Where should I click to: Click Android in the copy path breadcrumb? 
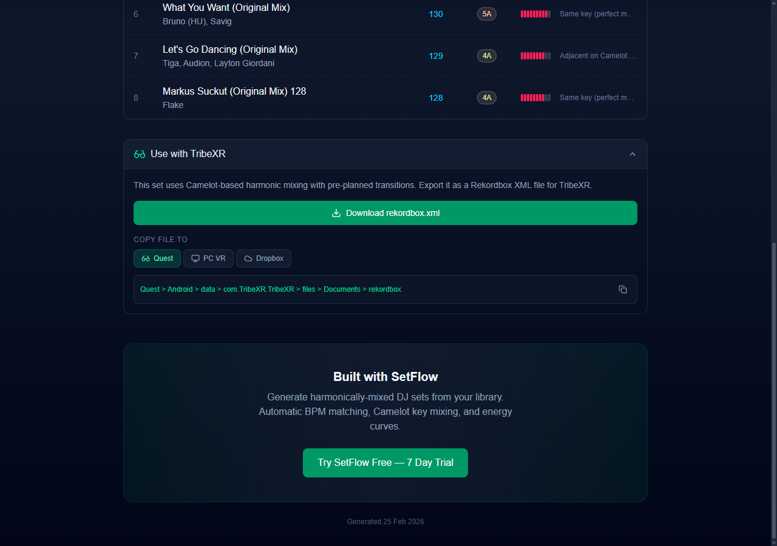pyautogui.click(x=180, y=289)
